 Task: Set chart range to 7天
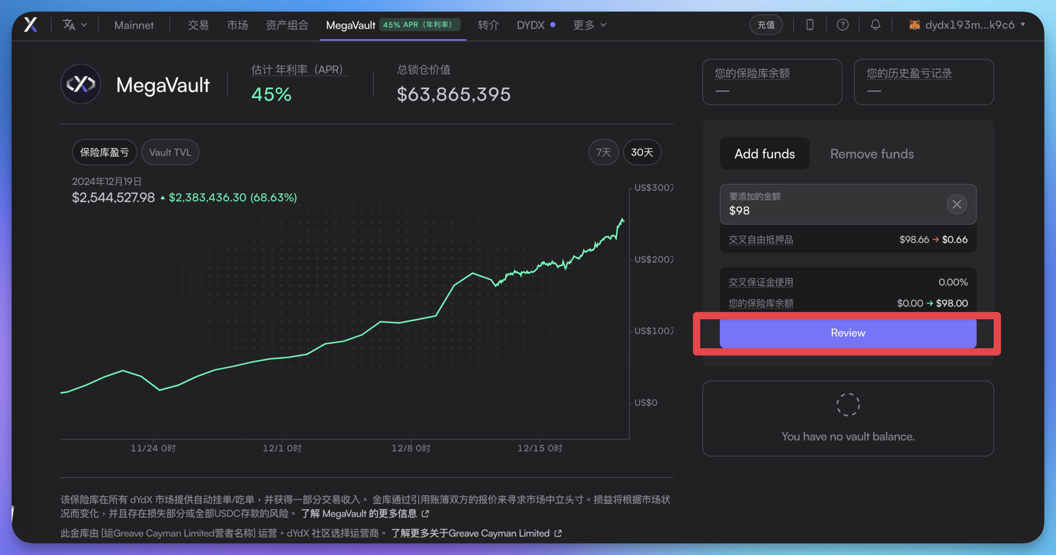603,152
